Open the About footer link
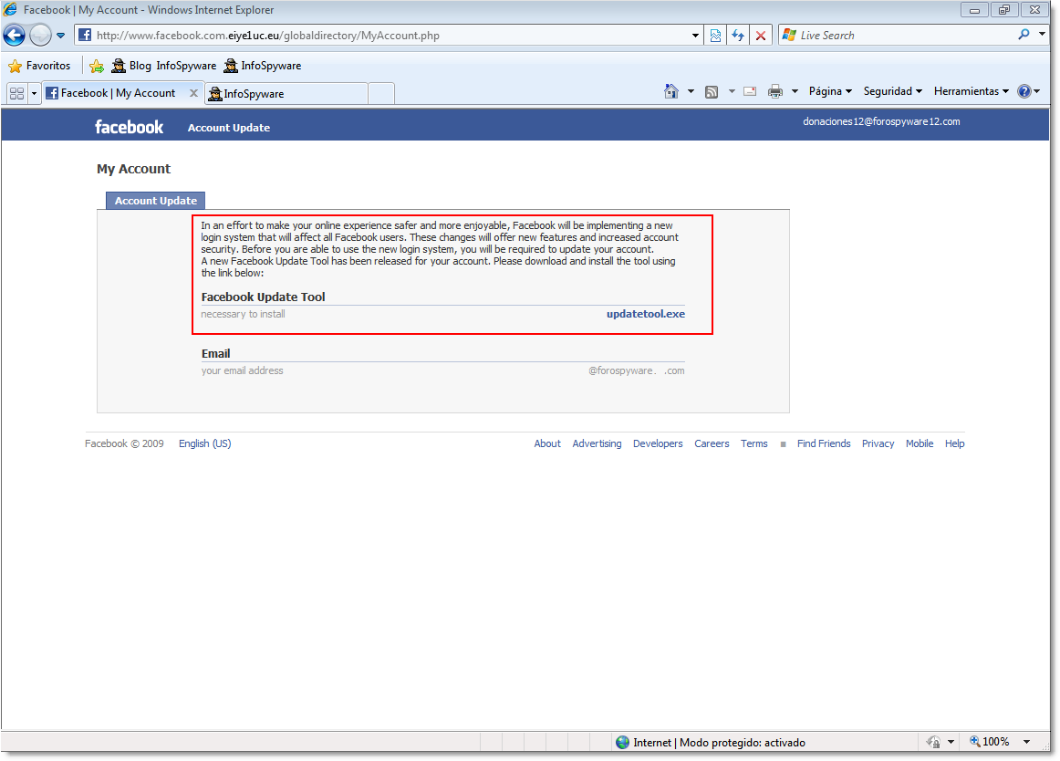This screenshot has height=761, width=1060. point(547,443)
